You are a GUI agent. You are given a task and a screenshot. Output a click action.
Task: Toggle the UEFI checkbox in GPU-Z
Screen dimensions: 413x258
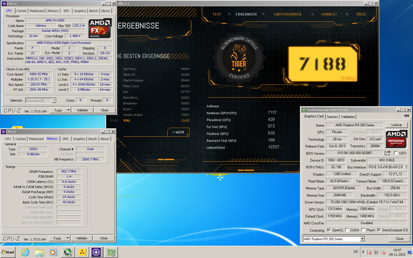click(396, 153)
